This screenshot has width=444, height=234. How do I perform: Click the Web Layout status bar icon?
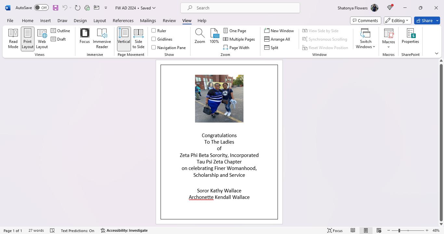coord(379,230)
